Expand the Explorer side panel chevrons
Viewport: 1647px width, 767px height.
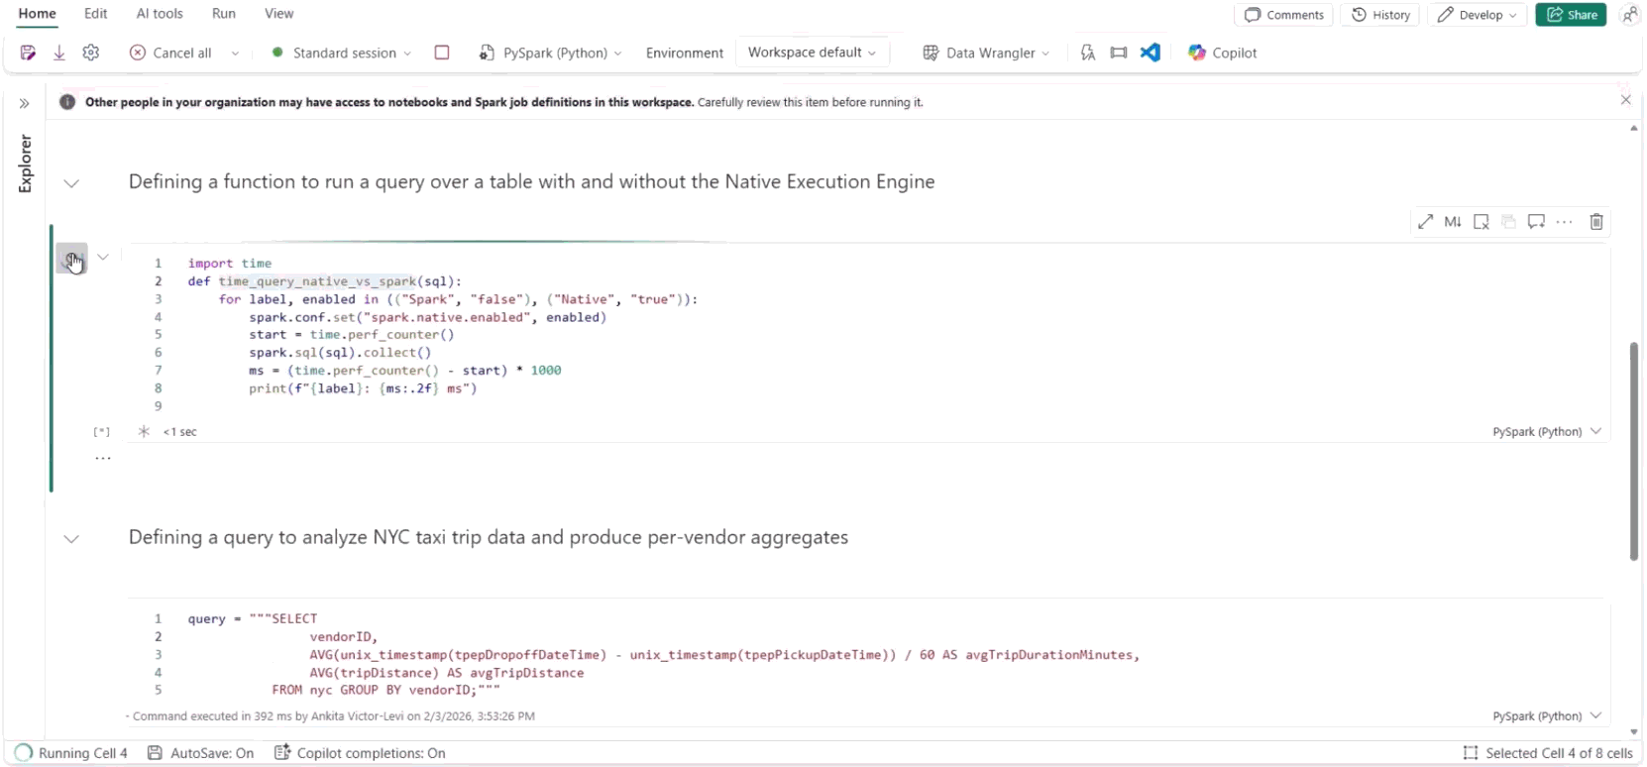(25, 103)
